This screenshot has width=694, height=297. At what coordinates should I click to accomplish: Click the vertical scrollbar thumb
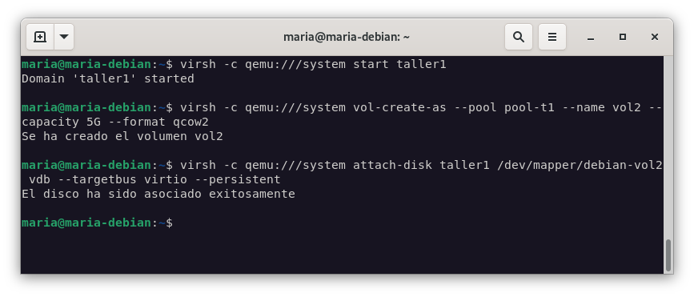pyautogui.click(x=668, y=255)
